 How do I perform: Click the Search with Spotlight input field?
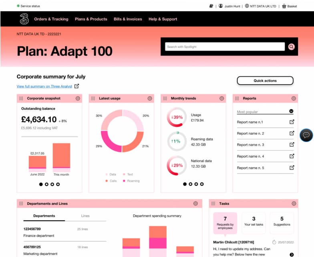225,47
